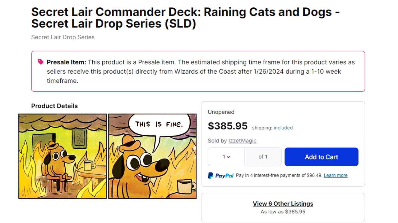Screen dimensions: 398x223
Task: Click the Secret Lair Drop Series subtitle link
Action: (x=62, y=37)
